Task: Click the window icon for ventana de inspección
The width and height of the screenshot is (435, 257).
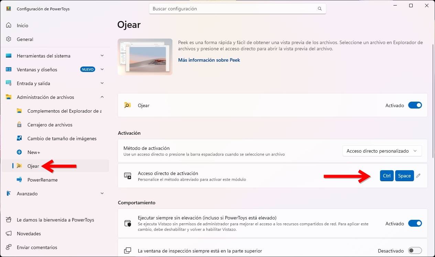Action: point(128,251)
